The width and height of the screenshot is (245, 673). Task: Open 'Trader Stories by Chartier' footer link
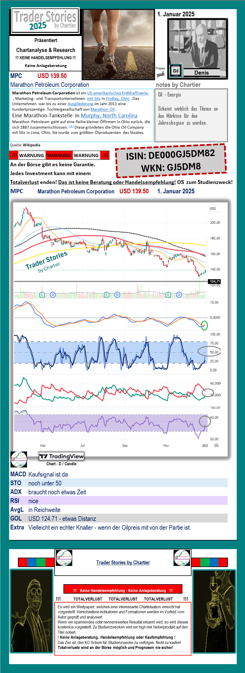[x=123, y=562]
